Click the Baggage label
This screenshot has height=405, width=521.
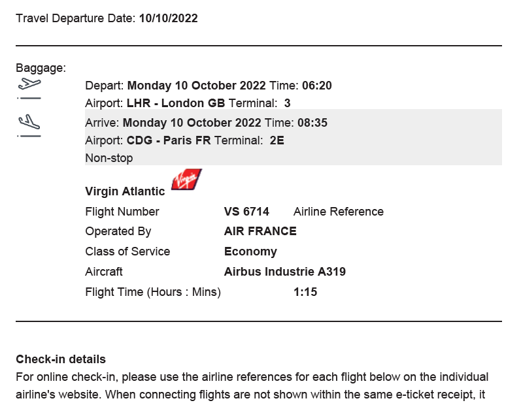click(x=41, y=68)
